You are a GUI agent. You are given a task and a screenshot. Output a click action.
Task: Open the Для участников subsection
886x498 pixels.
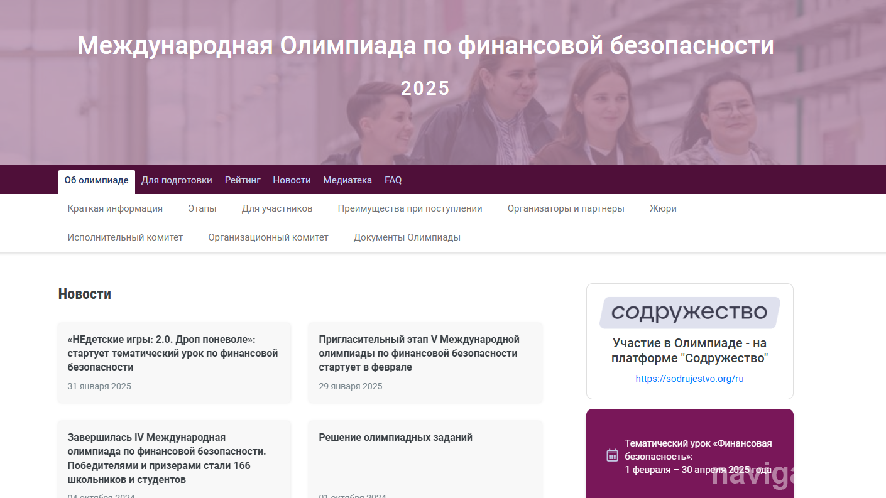277,209
